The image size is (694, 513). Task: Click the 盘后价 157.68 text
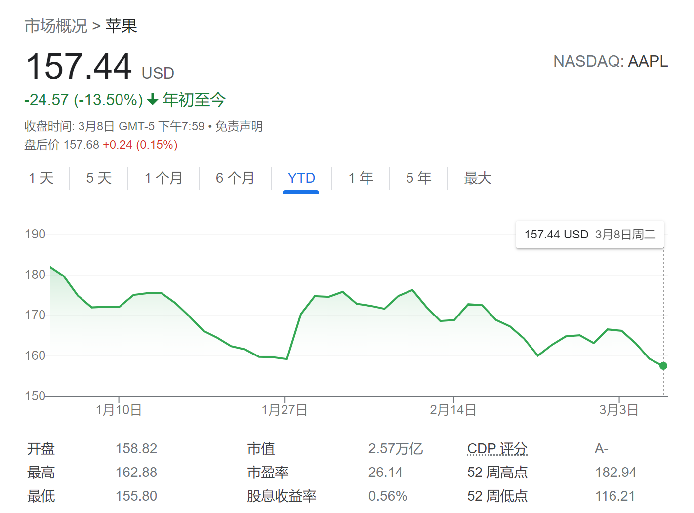tap(62, 145)
